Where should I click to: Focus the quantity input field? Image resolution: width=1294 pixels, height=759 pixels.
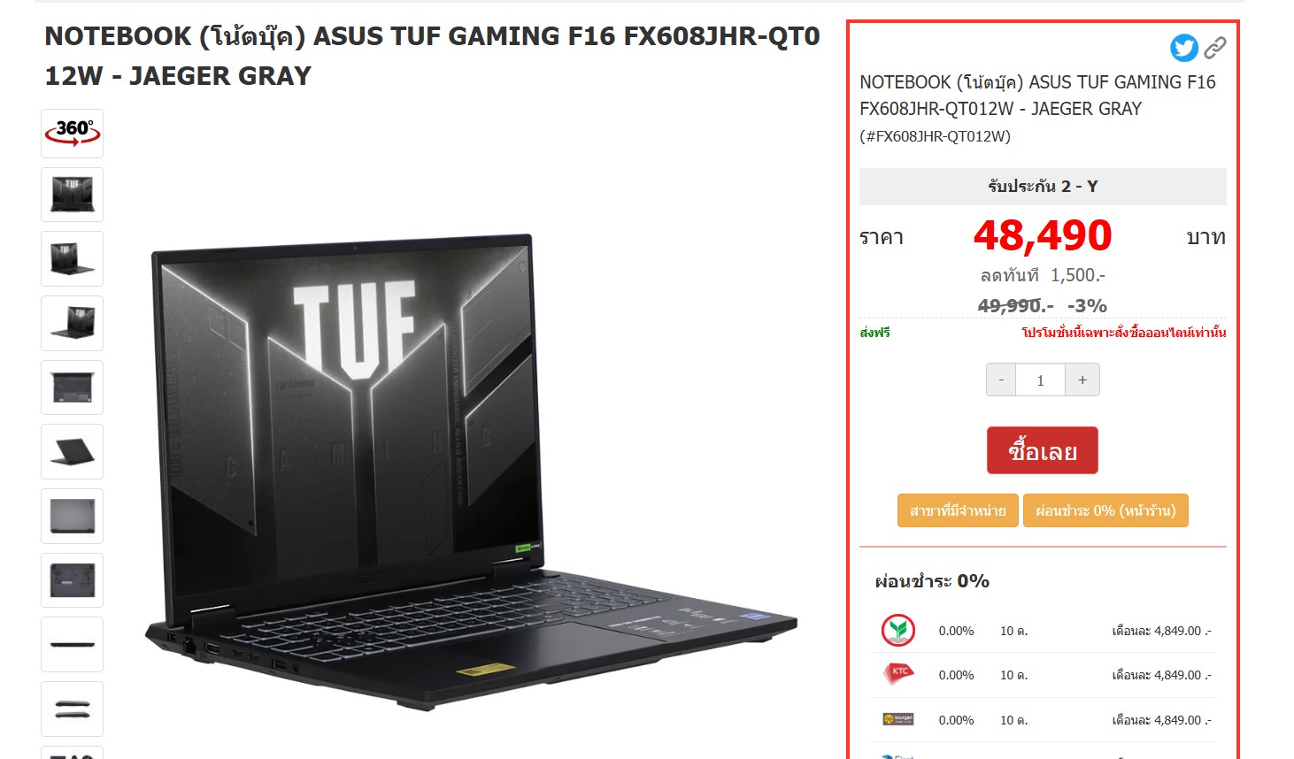coord(1041,379)
